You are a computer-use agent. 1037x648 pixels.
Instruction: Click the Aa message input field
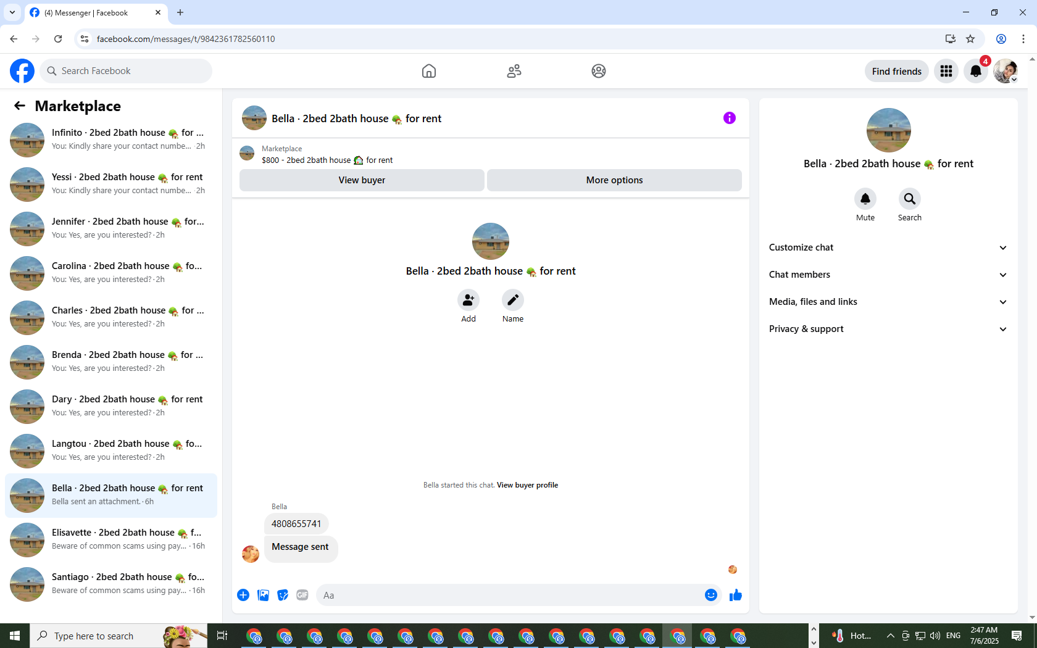pos(509,595)
